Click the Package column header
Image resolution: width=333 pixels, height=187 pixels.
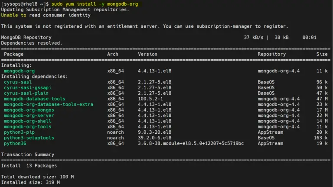click(x=13, y=54)
